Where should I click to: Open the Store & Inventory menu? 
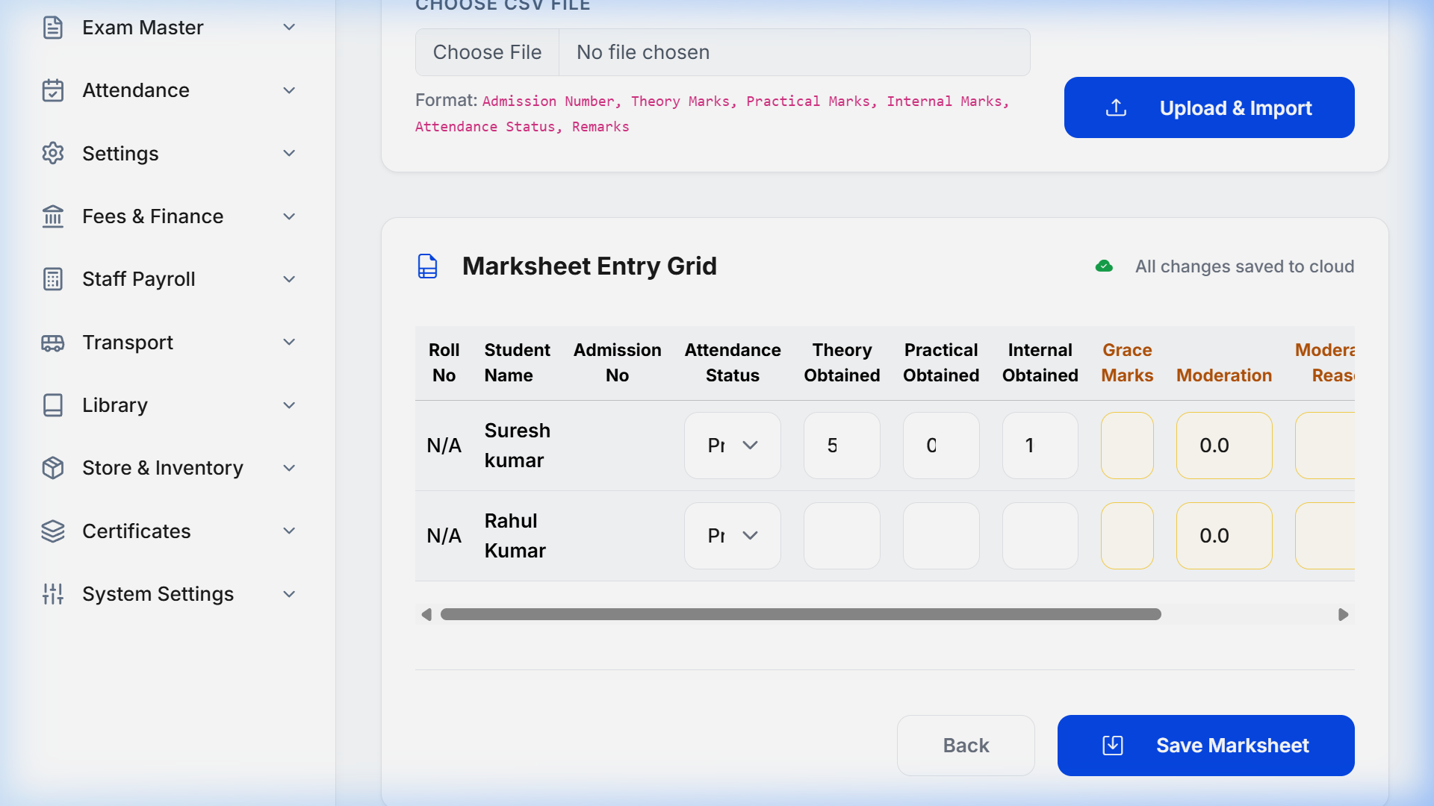pyautogui.click(x=170, y=468)
